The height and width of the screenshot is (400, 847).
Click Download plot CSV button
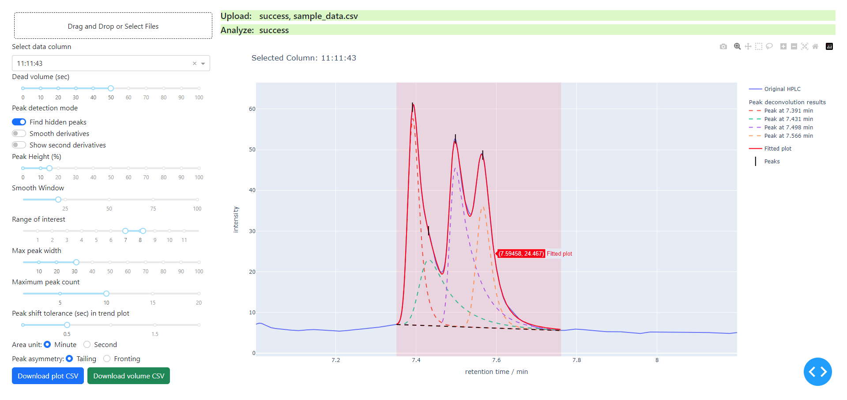point(48,375)
